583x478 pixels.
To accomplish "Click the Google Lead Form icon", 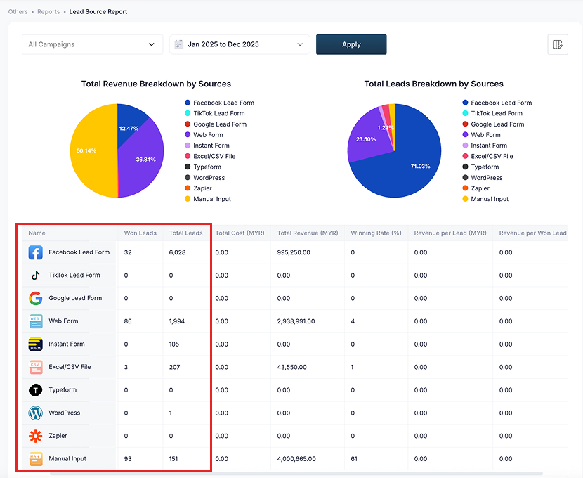I will point(35,298).
